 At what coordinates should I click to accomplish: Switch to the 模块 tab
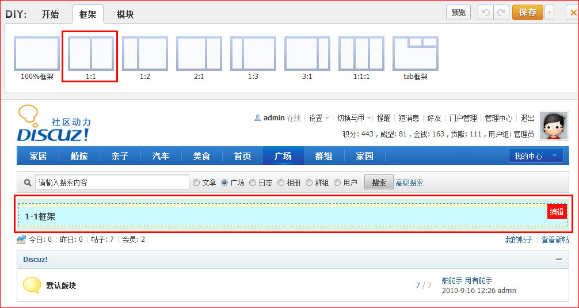click(125, 14)
